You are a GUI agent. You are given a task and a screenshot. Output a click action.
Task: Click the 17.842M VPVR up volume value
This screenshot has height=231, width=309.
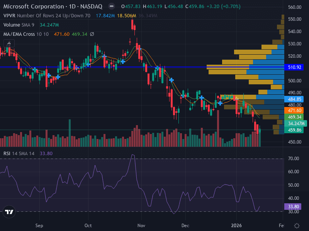105,16
